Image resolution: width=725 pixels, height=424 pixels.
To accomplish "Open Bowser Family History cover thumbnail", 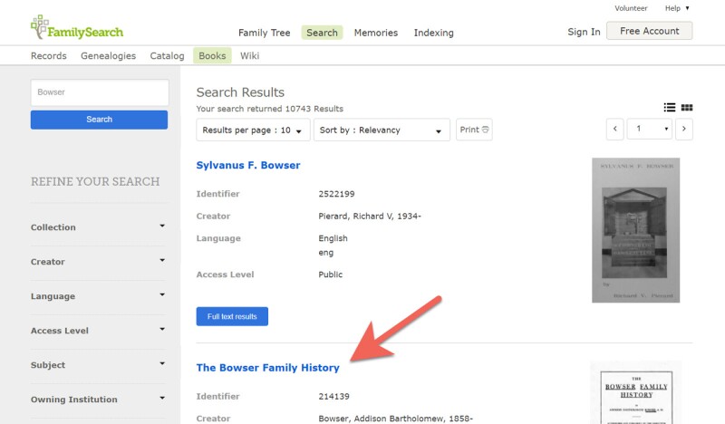I will pyautogui.click(x=636, y=392).
